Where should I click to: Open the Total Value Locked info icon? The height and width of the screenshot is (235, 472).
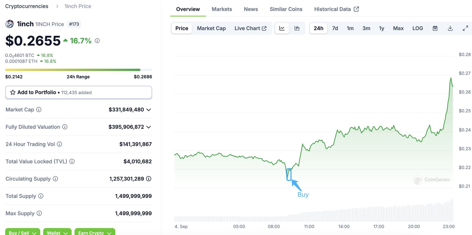point(72,161)
